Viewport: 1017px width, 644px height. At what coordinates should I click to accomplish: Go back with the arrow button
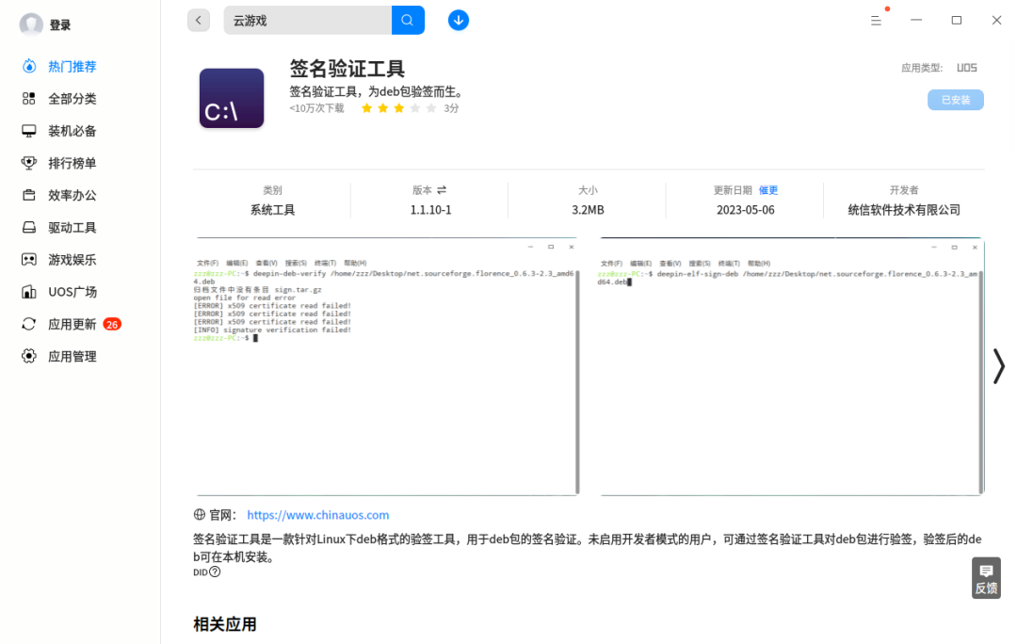click(199, 20)
